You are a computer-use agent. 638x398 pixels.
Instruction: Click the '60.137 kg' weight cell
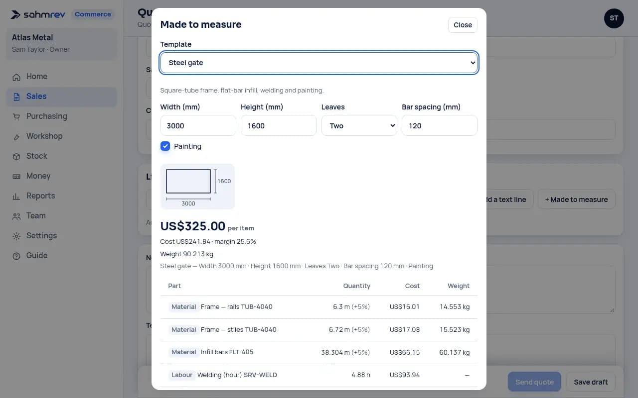click(x=455, y=353)
